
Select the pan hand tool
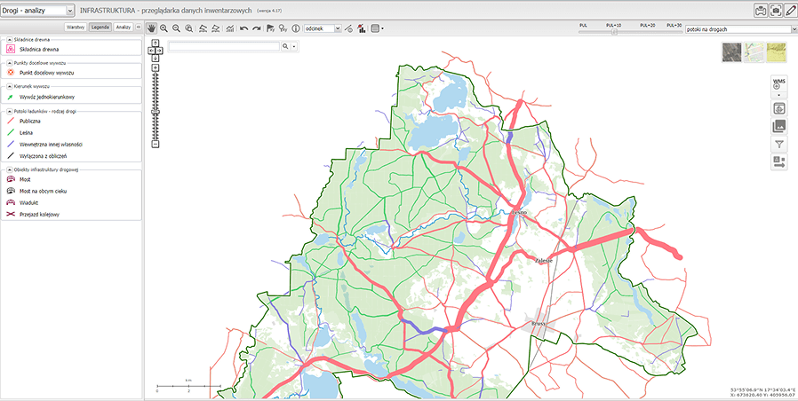pyautogui.click(x=152, y=28)
